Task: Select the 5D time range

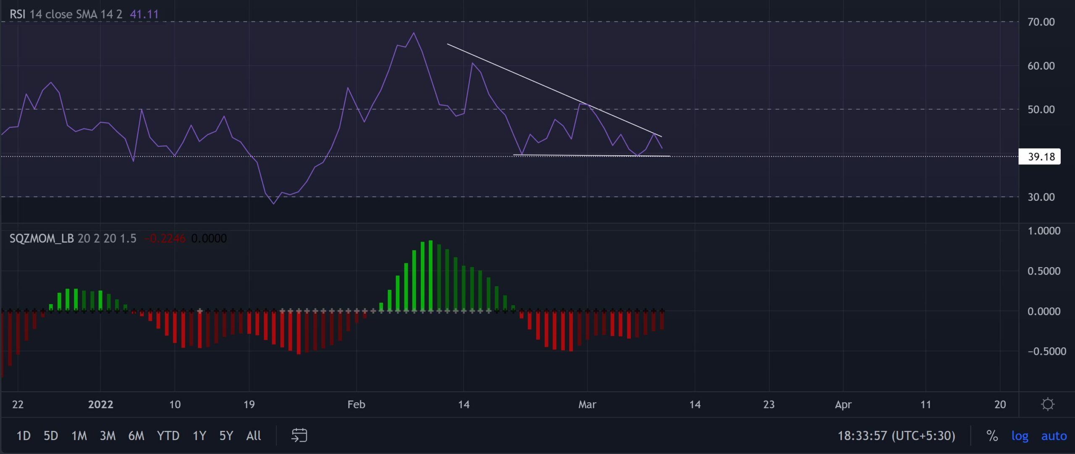Action: pos(51,436)
